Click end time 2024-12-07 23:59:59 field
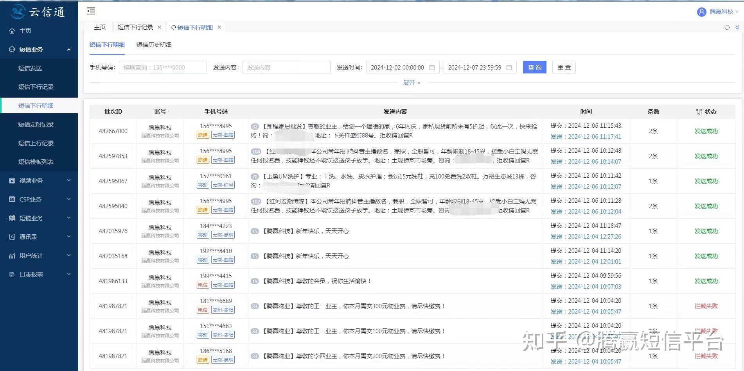Viewport: 744px width, 371px height. [480, 68]
